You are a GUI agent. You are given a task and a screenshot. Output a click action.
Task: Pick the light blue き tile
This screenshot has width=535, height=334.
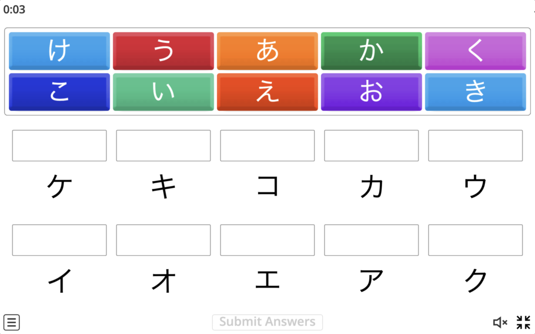pyautogui.click(x=475, y=92)
